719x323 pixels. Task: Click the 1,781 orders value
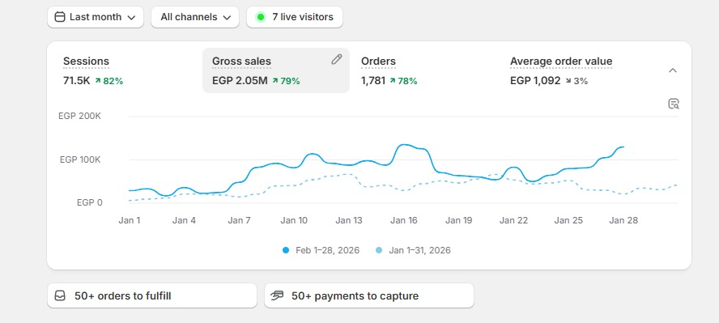373,81
